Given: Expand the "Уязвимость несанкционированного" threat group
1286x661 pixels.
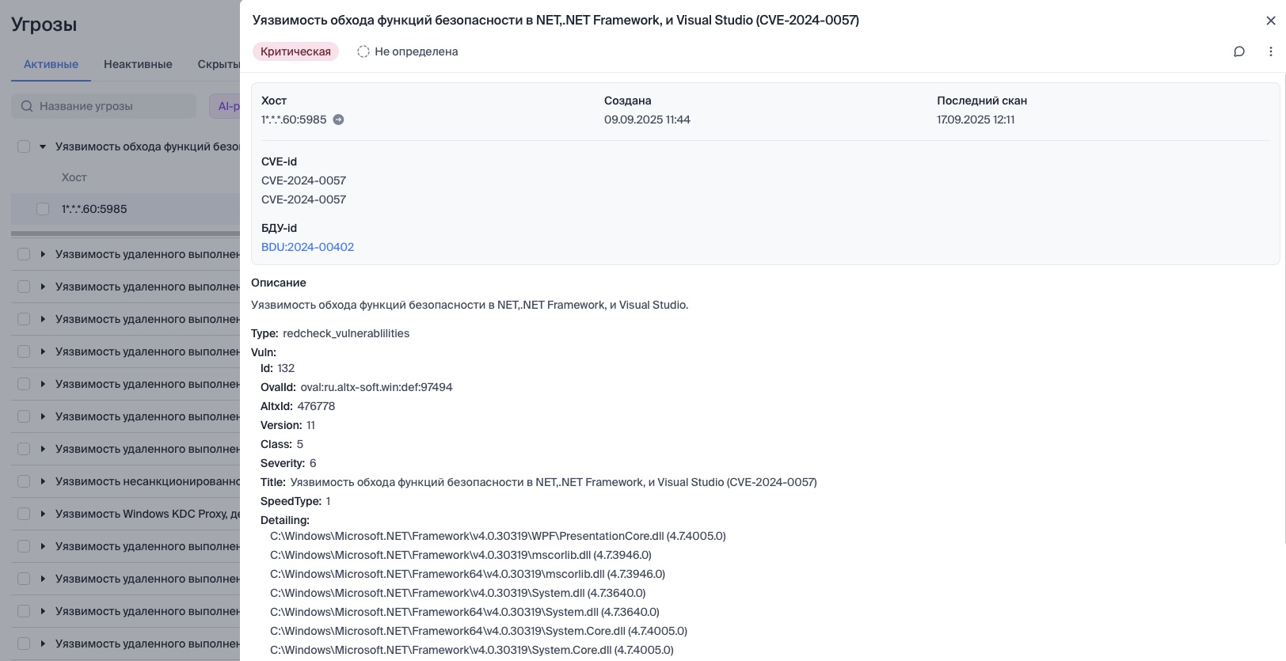Looking at the screenshot, I should point(43,481).
